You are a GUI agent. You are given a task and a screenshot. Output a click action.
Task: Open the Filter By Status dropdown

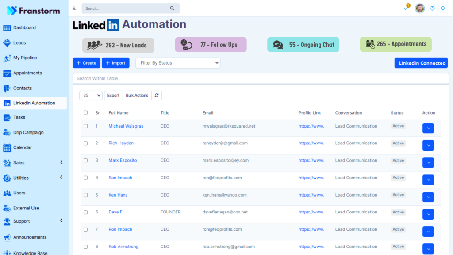[178, 63]
